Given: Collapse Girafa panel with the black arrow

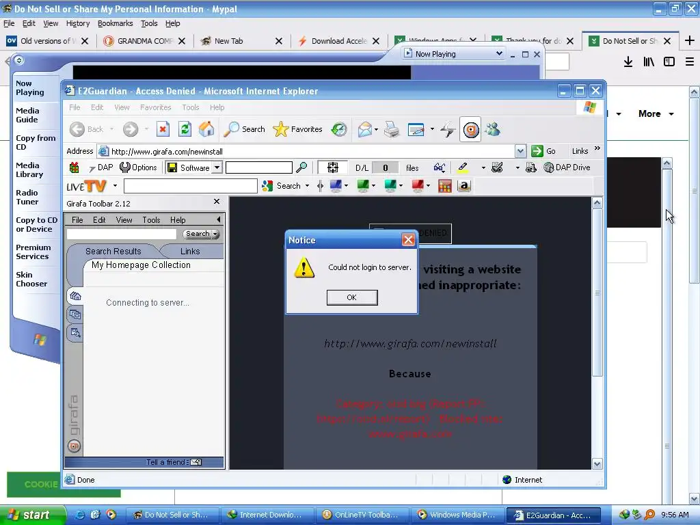Looking at the screenshot, I should tap(218, 219).
